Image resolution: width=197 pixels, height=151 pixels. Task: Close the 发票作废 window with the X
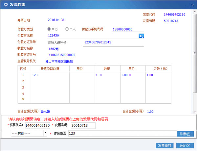pyautogui.click(x=191, y=4)
